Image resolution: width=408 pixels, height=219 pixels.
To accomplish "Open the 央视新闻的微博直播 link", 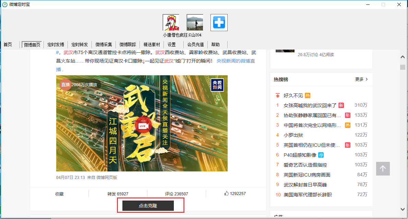I will click(236, 61).
